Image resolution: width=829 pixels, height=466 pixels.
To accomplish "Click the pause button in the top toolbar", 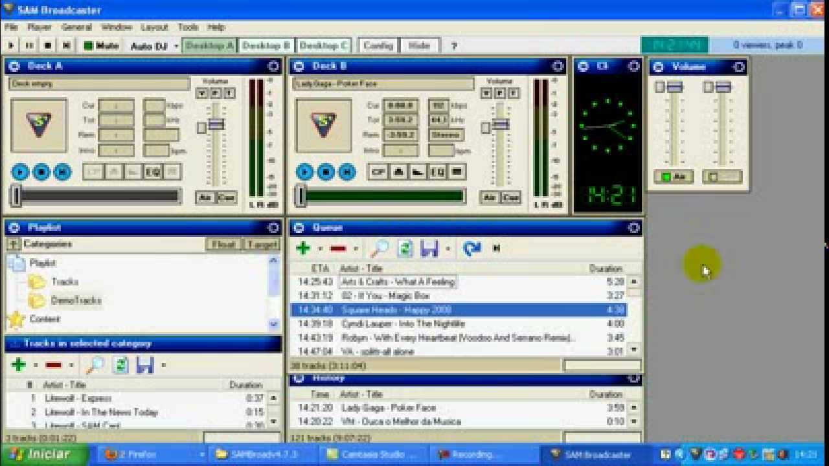I will pyautogui.click(x=29, y=45).
